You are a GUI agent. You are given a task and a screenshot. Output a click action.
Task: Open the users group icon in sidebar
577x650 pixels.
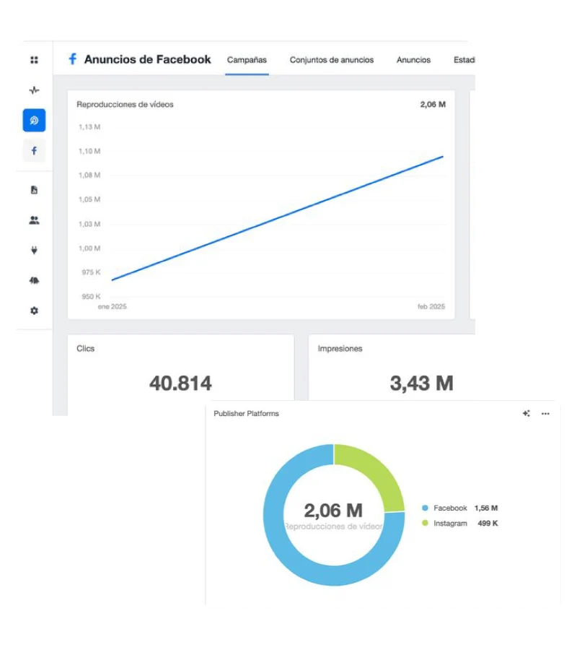tap(34, 220)
